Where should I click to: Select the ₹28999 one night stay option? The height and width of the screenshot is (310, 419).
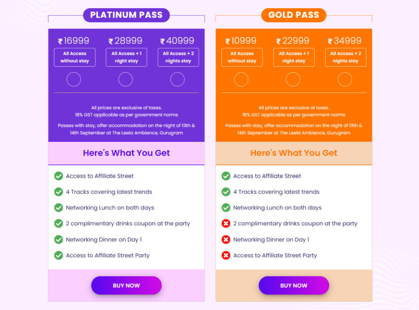coord(125,79)
